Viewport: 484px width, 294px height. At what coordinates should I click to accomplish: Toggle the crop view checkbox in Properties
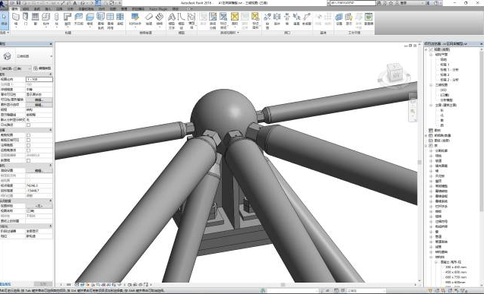[28, 134]
